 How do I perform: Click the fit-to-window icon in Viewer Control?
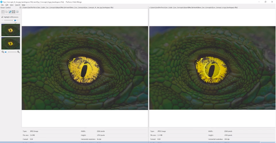click(13, 12)
